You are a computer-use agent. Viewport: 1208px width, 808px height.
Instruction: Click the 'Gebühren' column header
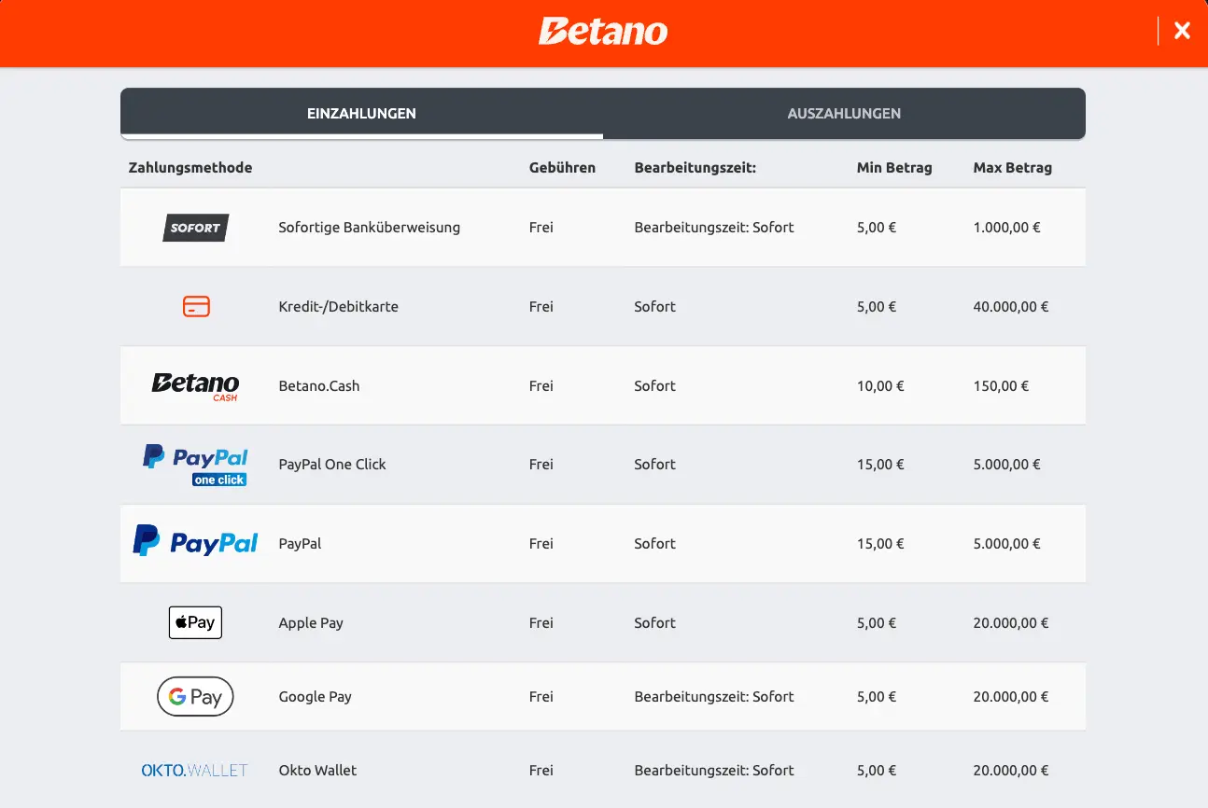point(562,168)
